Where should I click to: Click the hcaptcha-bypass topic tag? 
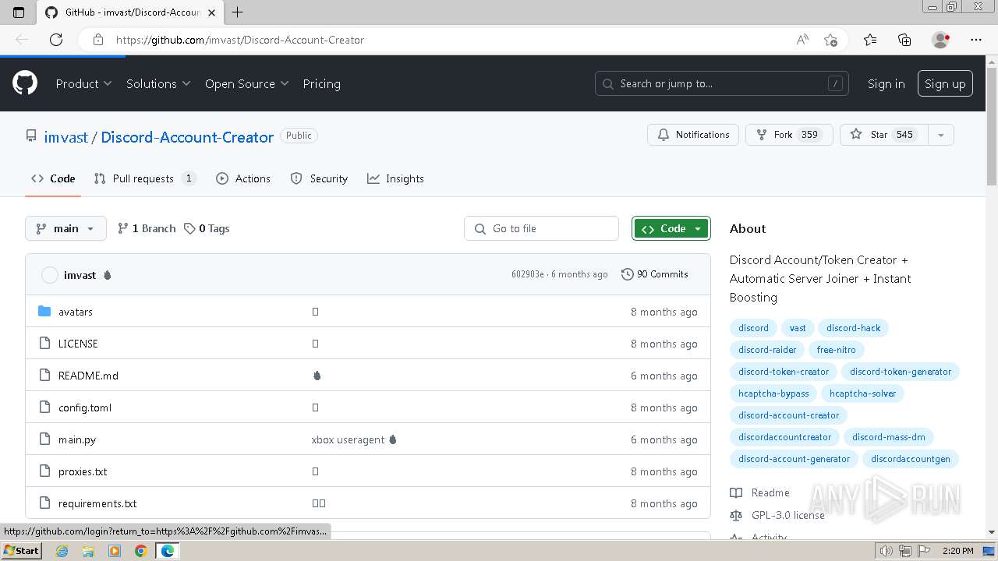click(x=773, y=393)
